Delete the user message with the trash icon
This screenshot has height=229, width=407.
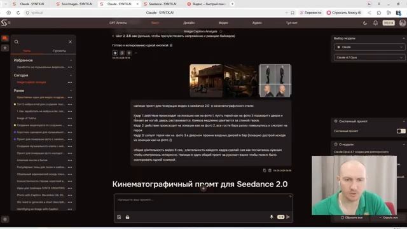[x=270, y=170]
